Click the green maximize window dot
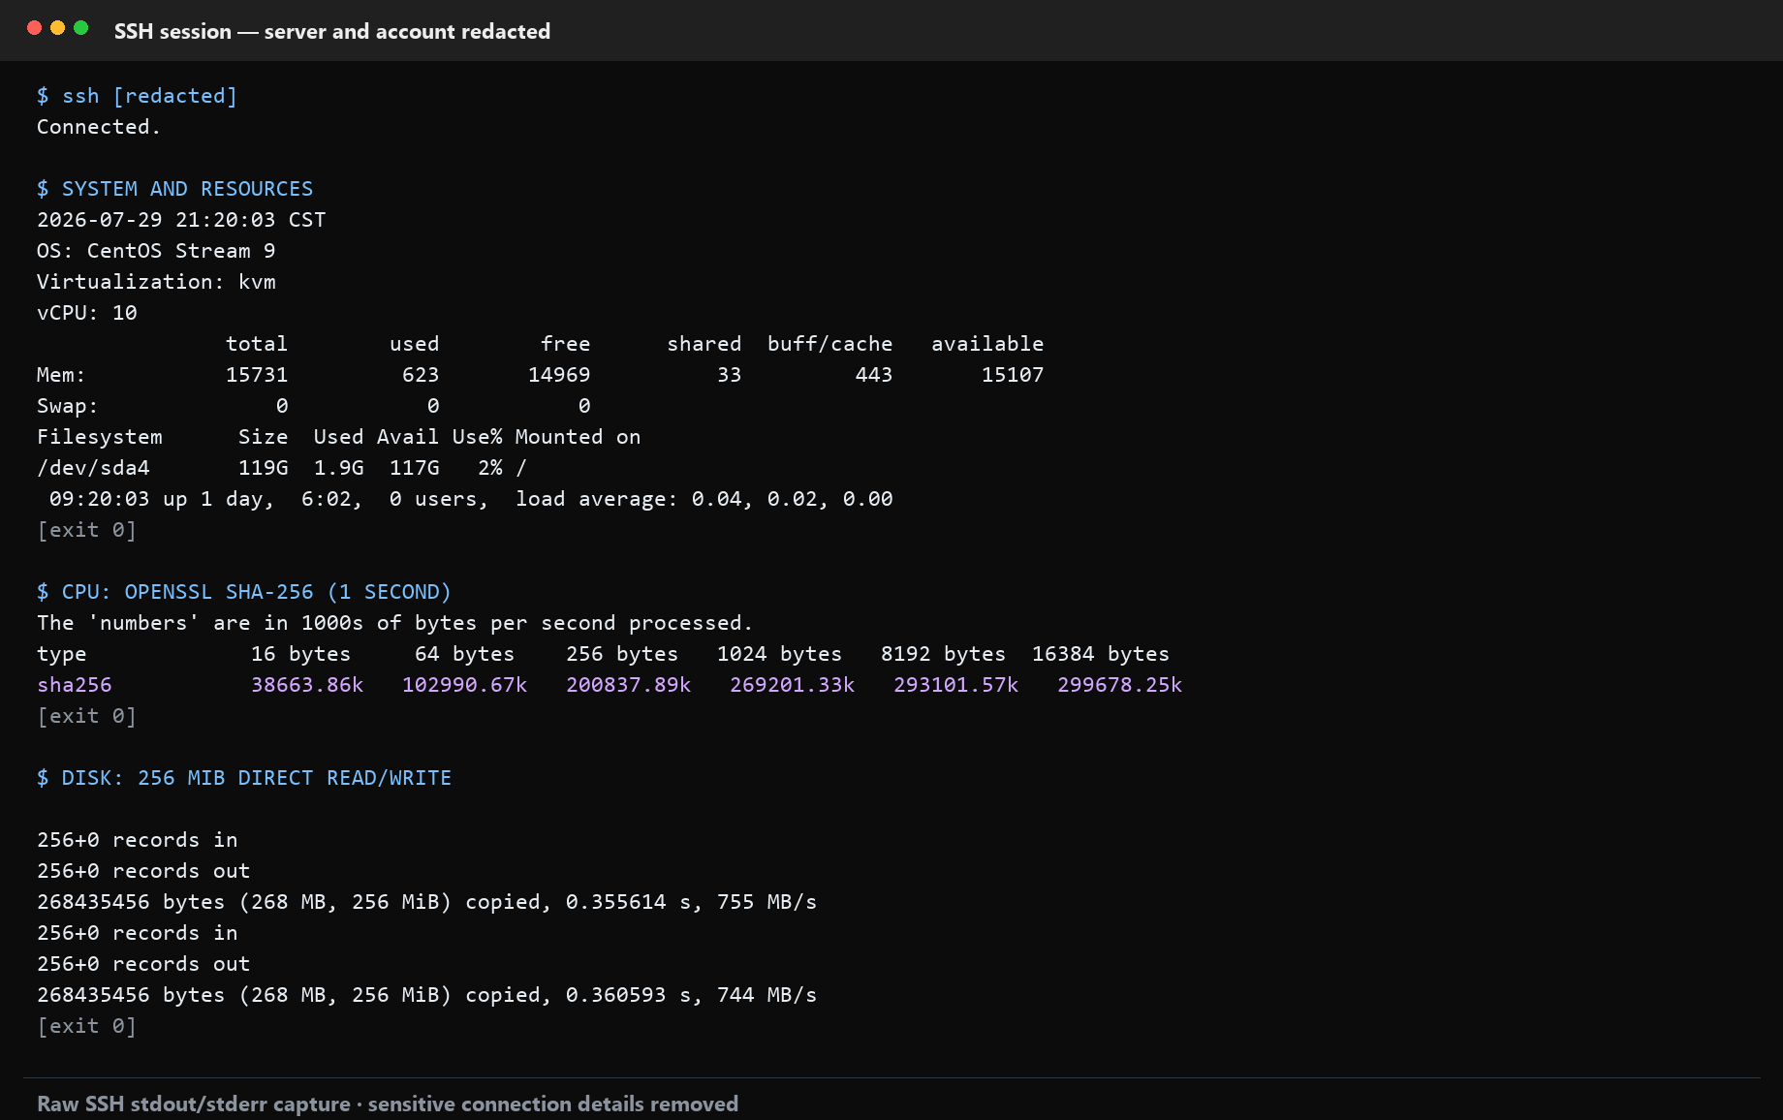Screen dimensions: 1783x1120 pos(81,28)
